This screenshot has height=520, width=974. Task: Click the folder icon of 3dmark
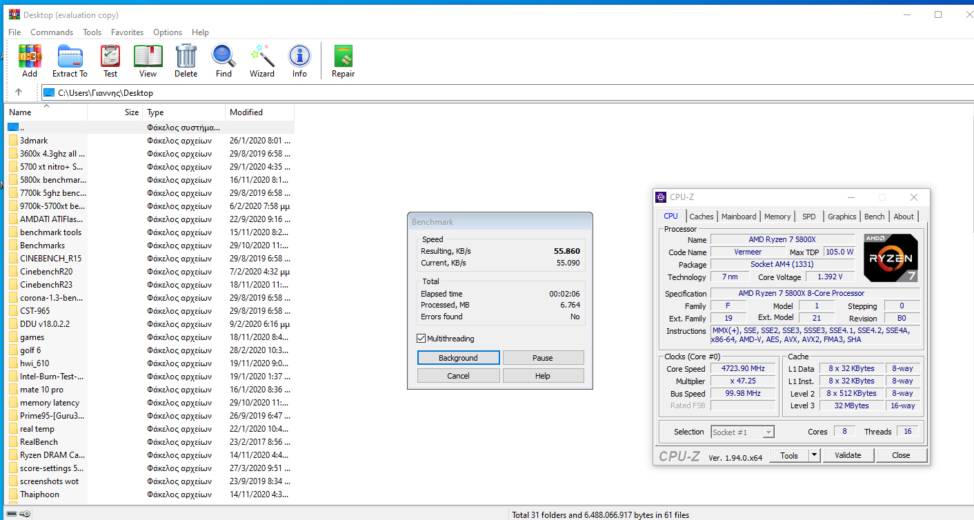pyautogui.click(x=13, y=141)
